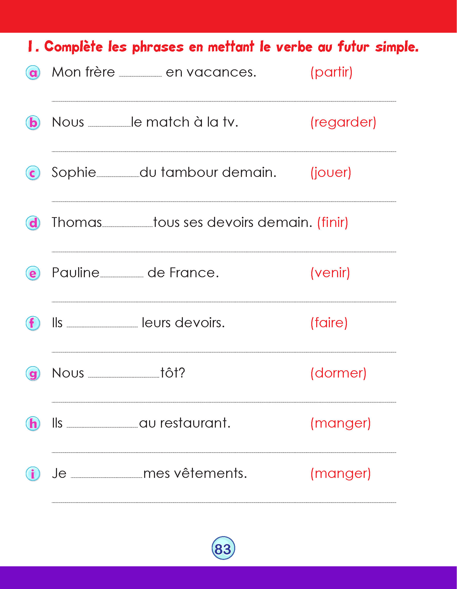Click the letter 'g' bullet icon
This screenshot has width=457, height=589.
(x=33, y=373)
